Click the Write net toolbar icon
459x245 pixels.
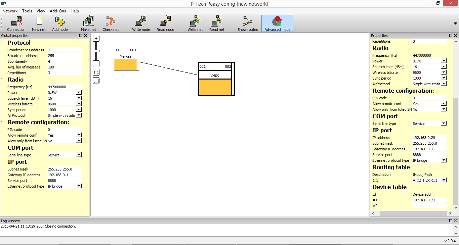point(195,23)
